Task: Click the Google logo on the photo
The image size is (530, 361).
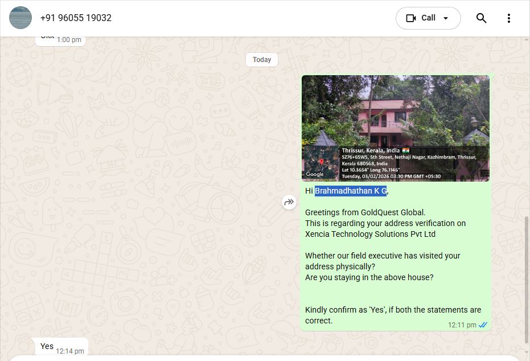Action: coord(315,174)
